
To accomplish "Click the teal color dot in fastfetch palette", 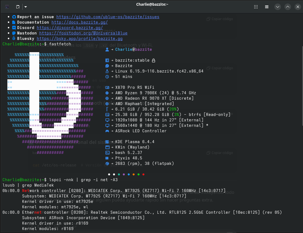I will pos(119,174).
